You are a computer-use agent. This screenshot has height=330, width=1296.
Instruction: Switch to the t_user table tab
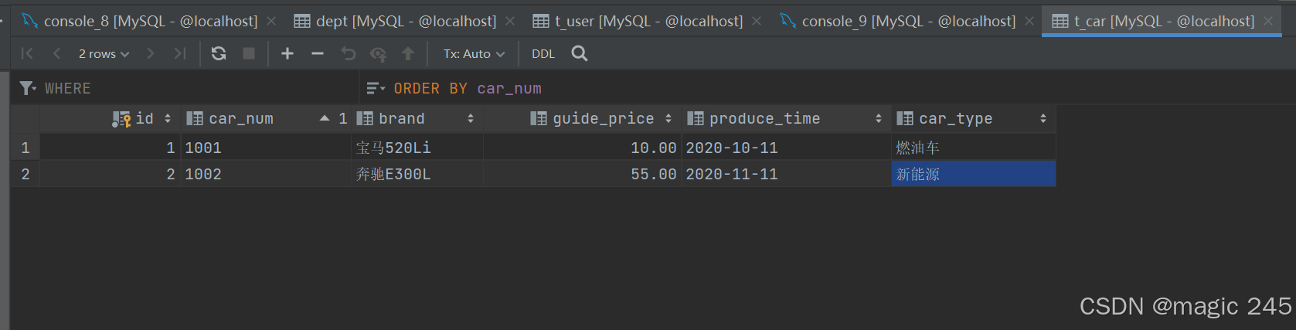[638, 21]
